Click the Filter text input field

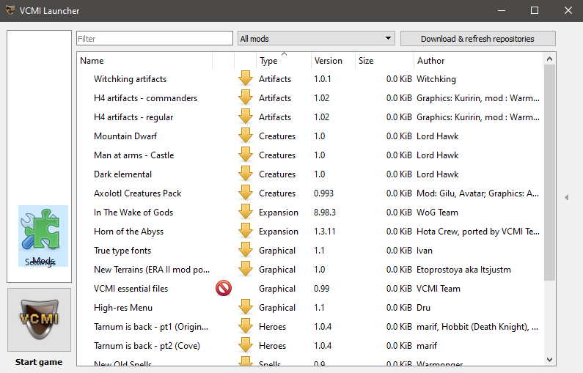click(x=154, y=39)
